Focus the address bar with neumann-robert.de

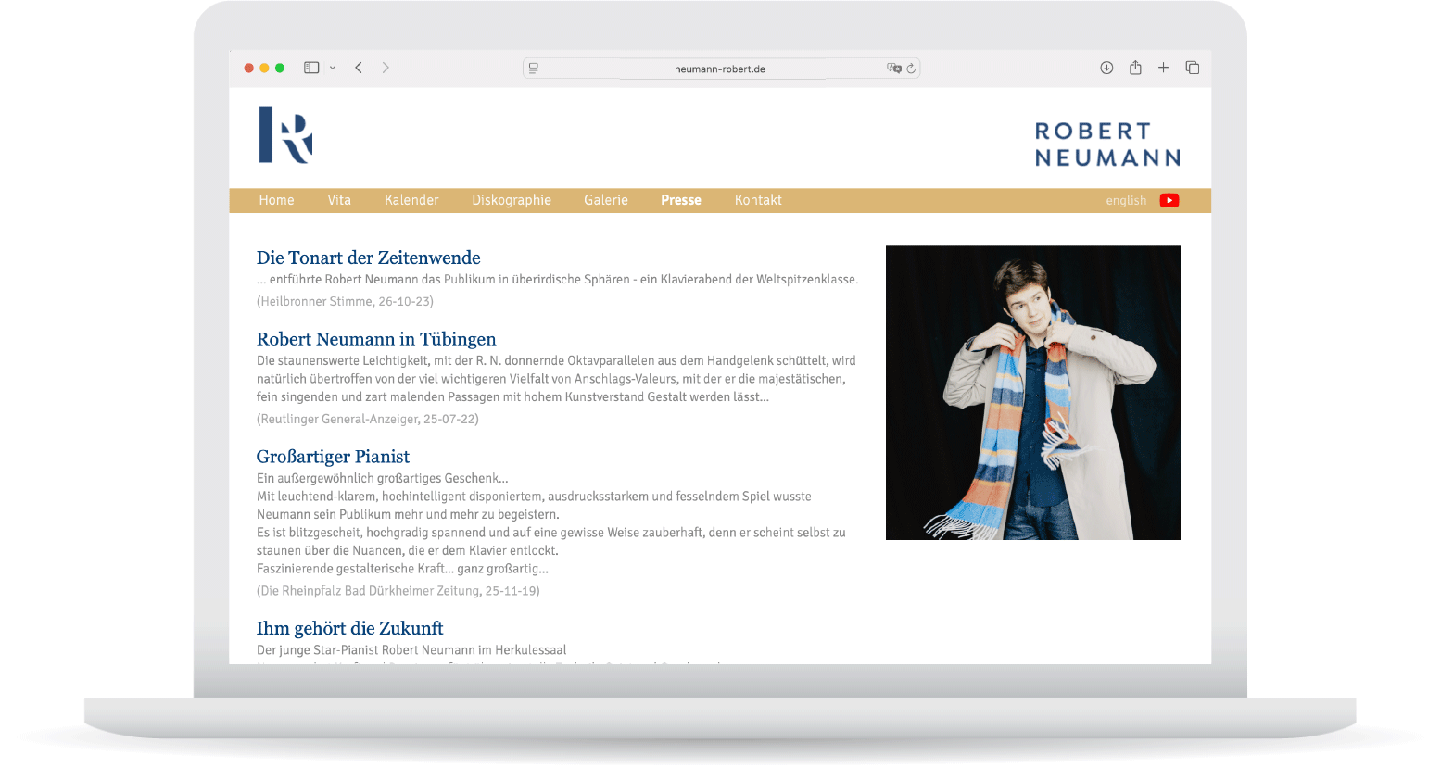pyautogui.click(x=719, y=69)
